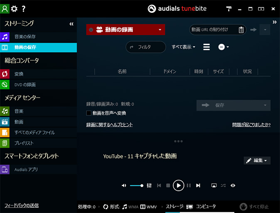Click the clipboard paste URL icon
Screen dimensions: 280x213
click(x=241, y=30)
